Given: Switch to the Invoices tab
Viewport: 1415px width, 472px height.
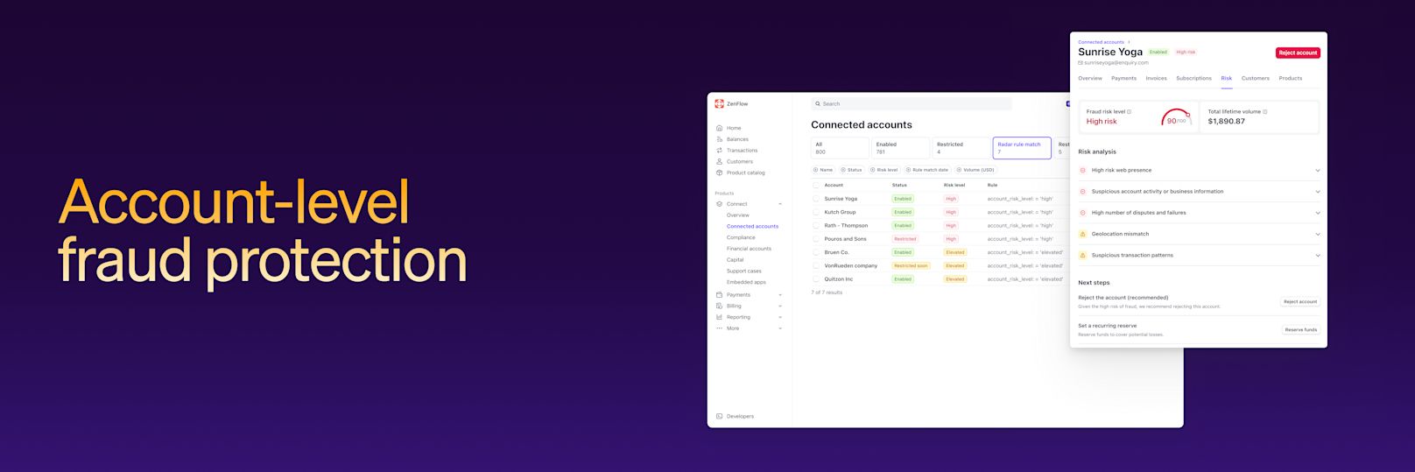Looking at the screenshot, I should tap(1156, 78).
